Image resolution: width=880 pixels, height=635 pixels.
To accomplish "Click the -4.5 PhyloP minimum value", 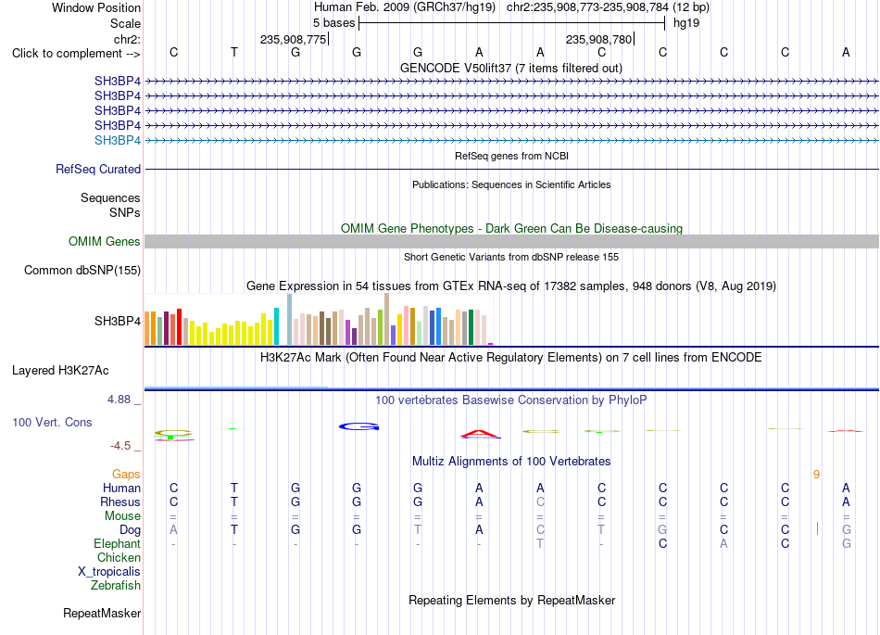I will click(x=120, y=446).
